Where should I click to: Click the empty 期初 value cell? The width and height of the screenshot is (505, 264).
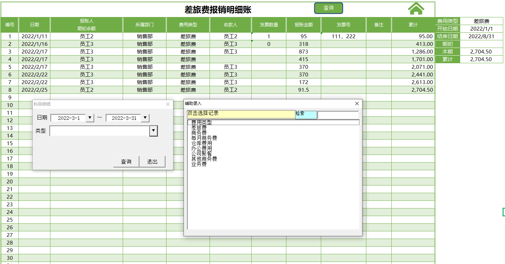(x=481, y=44)
